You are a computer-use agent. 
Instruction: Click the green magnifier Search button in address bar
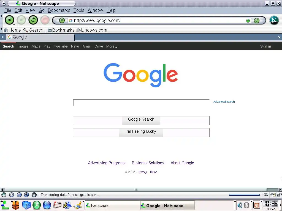click(x=257, y=20)
